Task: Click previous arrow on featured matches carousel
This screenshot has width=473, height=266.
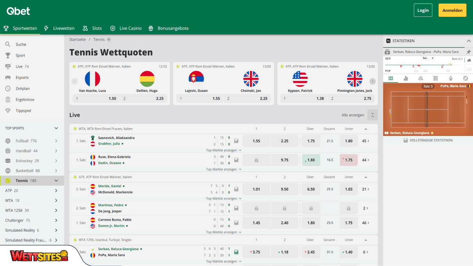Action: 75,81
